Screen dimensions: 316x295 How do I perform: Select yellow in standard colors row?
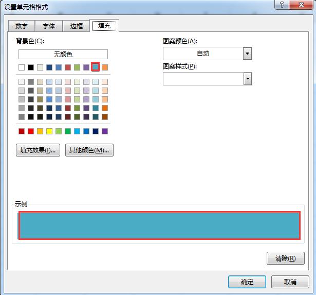(x=49, y=131)
